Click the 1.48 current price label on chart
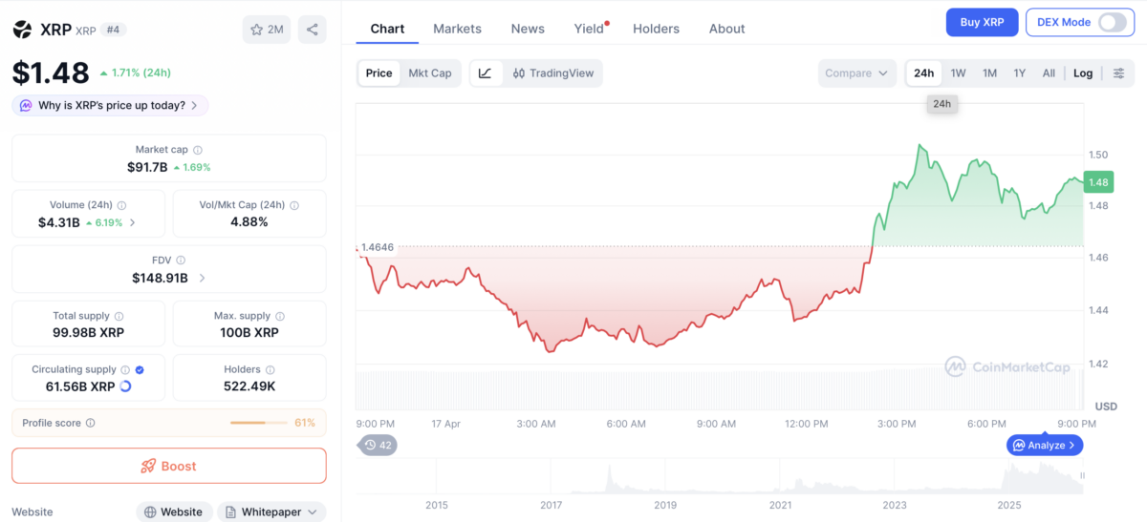This screenshot has width=1147, height=522. click(x=1098, y=182)
